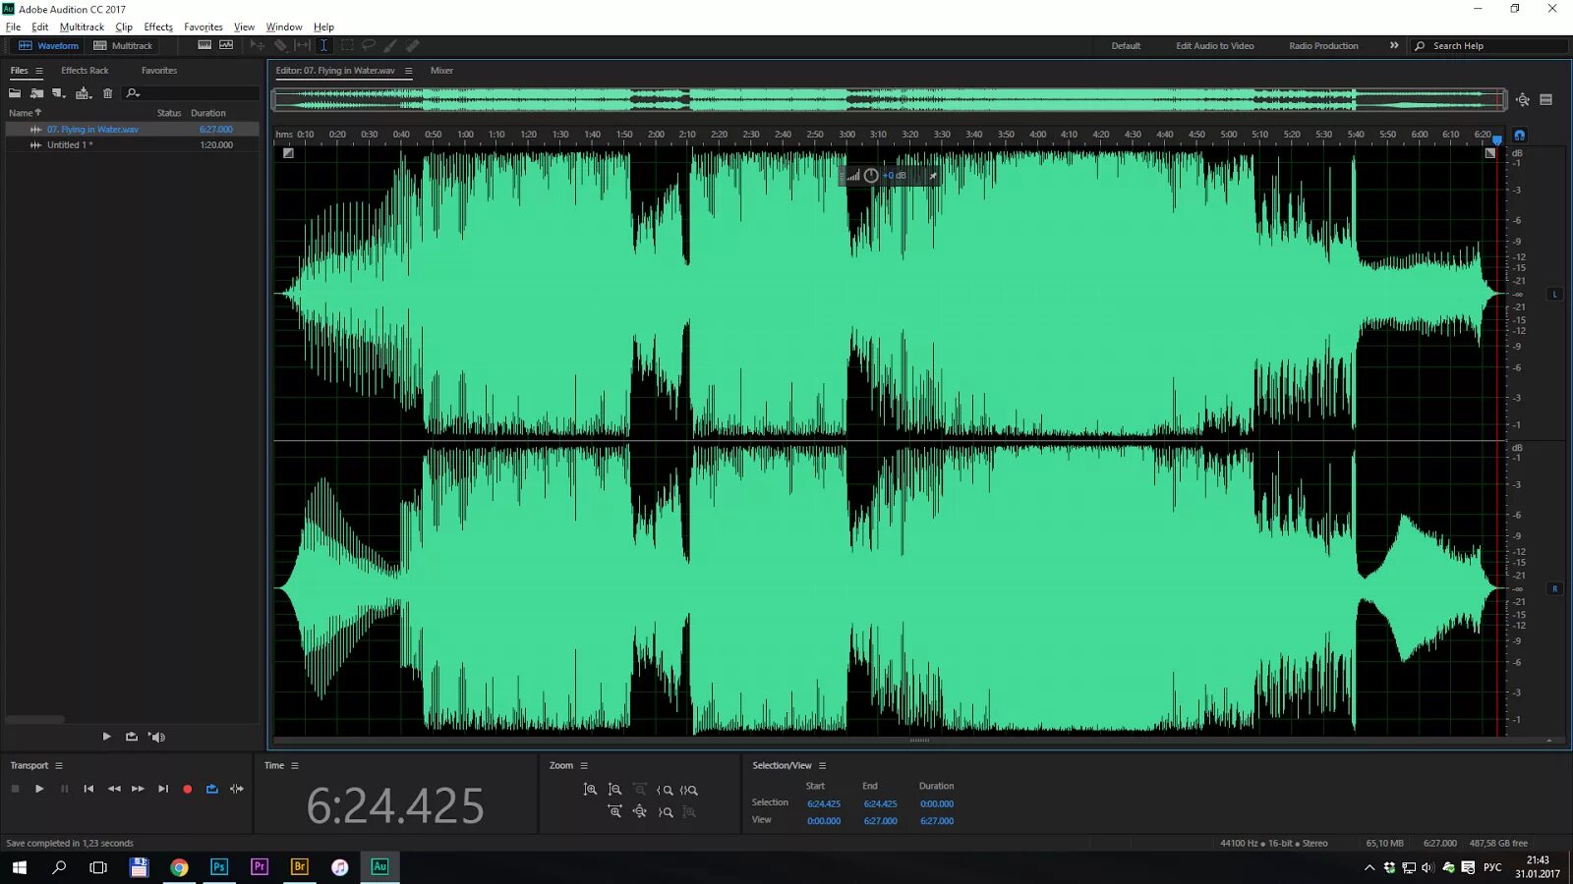The height and width of the screenshot is (884, 1573).
Task: Select the Move tool
Action: click(256, 45)
